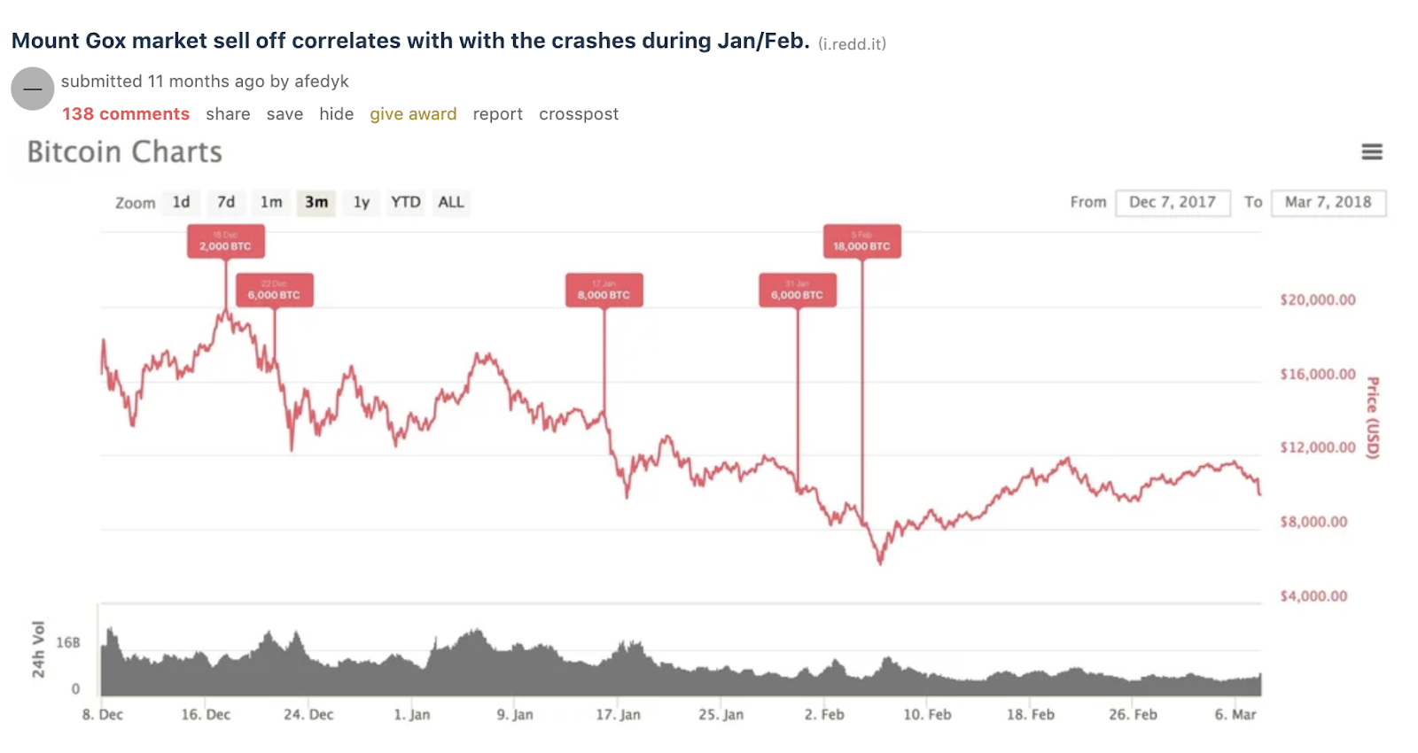Choose the 3m zoom button
Screen dimensions: 1418x753
pos(316,202)
